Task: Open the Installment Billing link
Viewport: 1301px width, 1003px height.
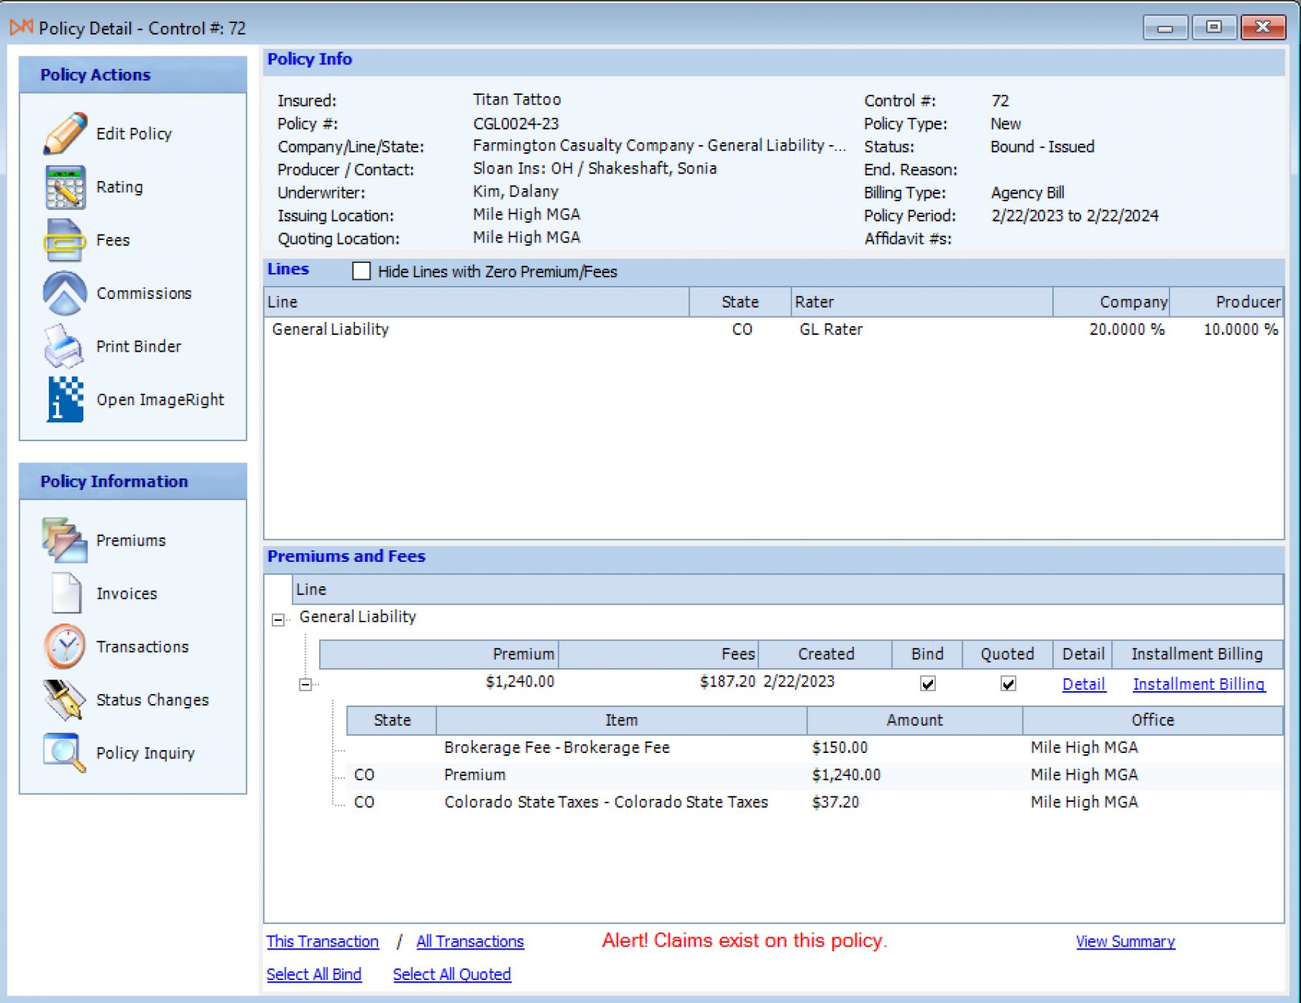Action: tap(1199, 684)
